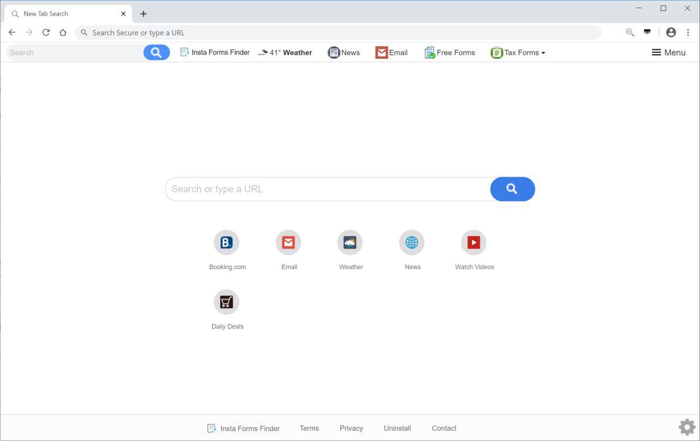Open the Privacy page link

click(x=351, y=428)
